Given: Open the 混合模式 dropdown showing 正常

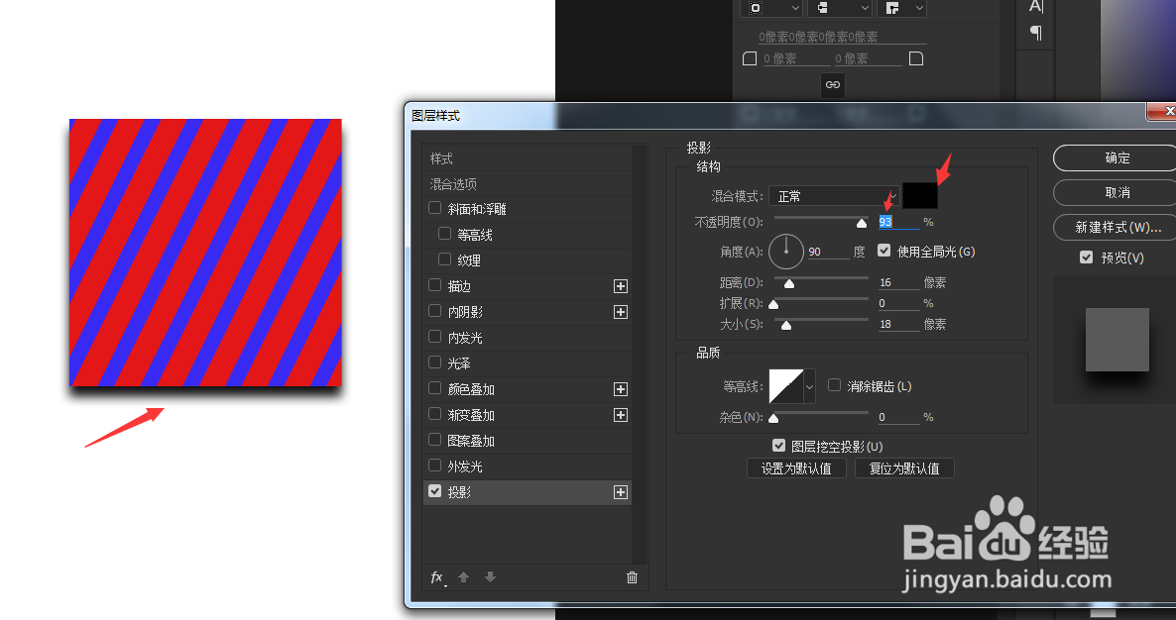Looking at the screenshot, I should click(x=833, y=195).
